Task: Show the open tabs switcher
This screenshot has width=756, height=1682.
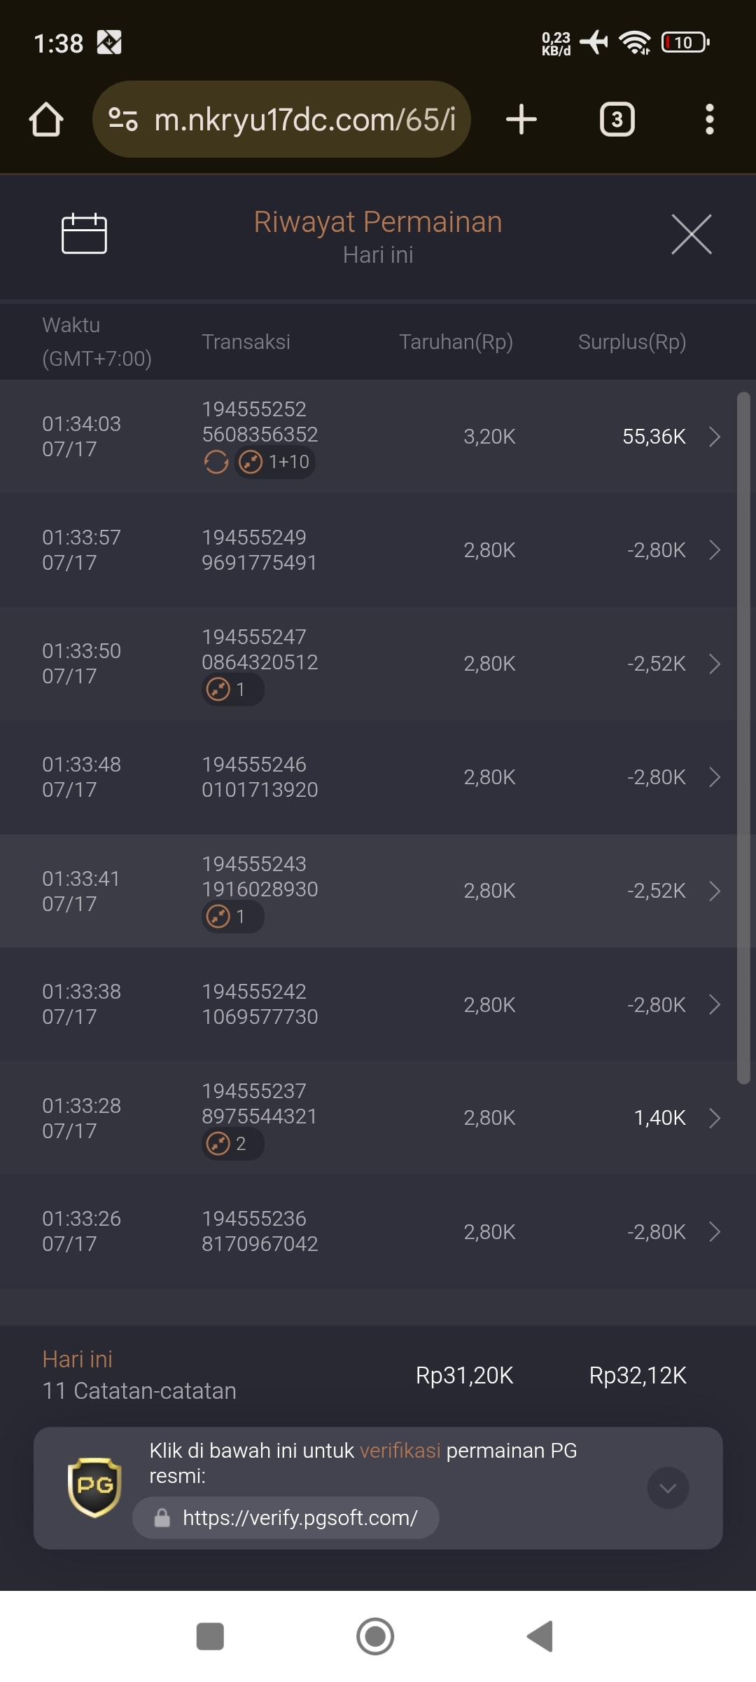Action: coord(617,119)
